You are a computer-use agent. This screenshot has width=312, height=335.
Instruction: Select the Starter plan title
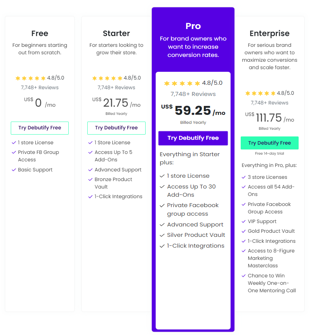point(116,33)
